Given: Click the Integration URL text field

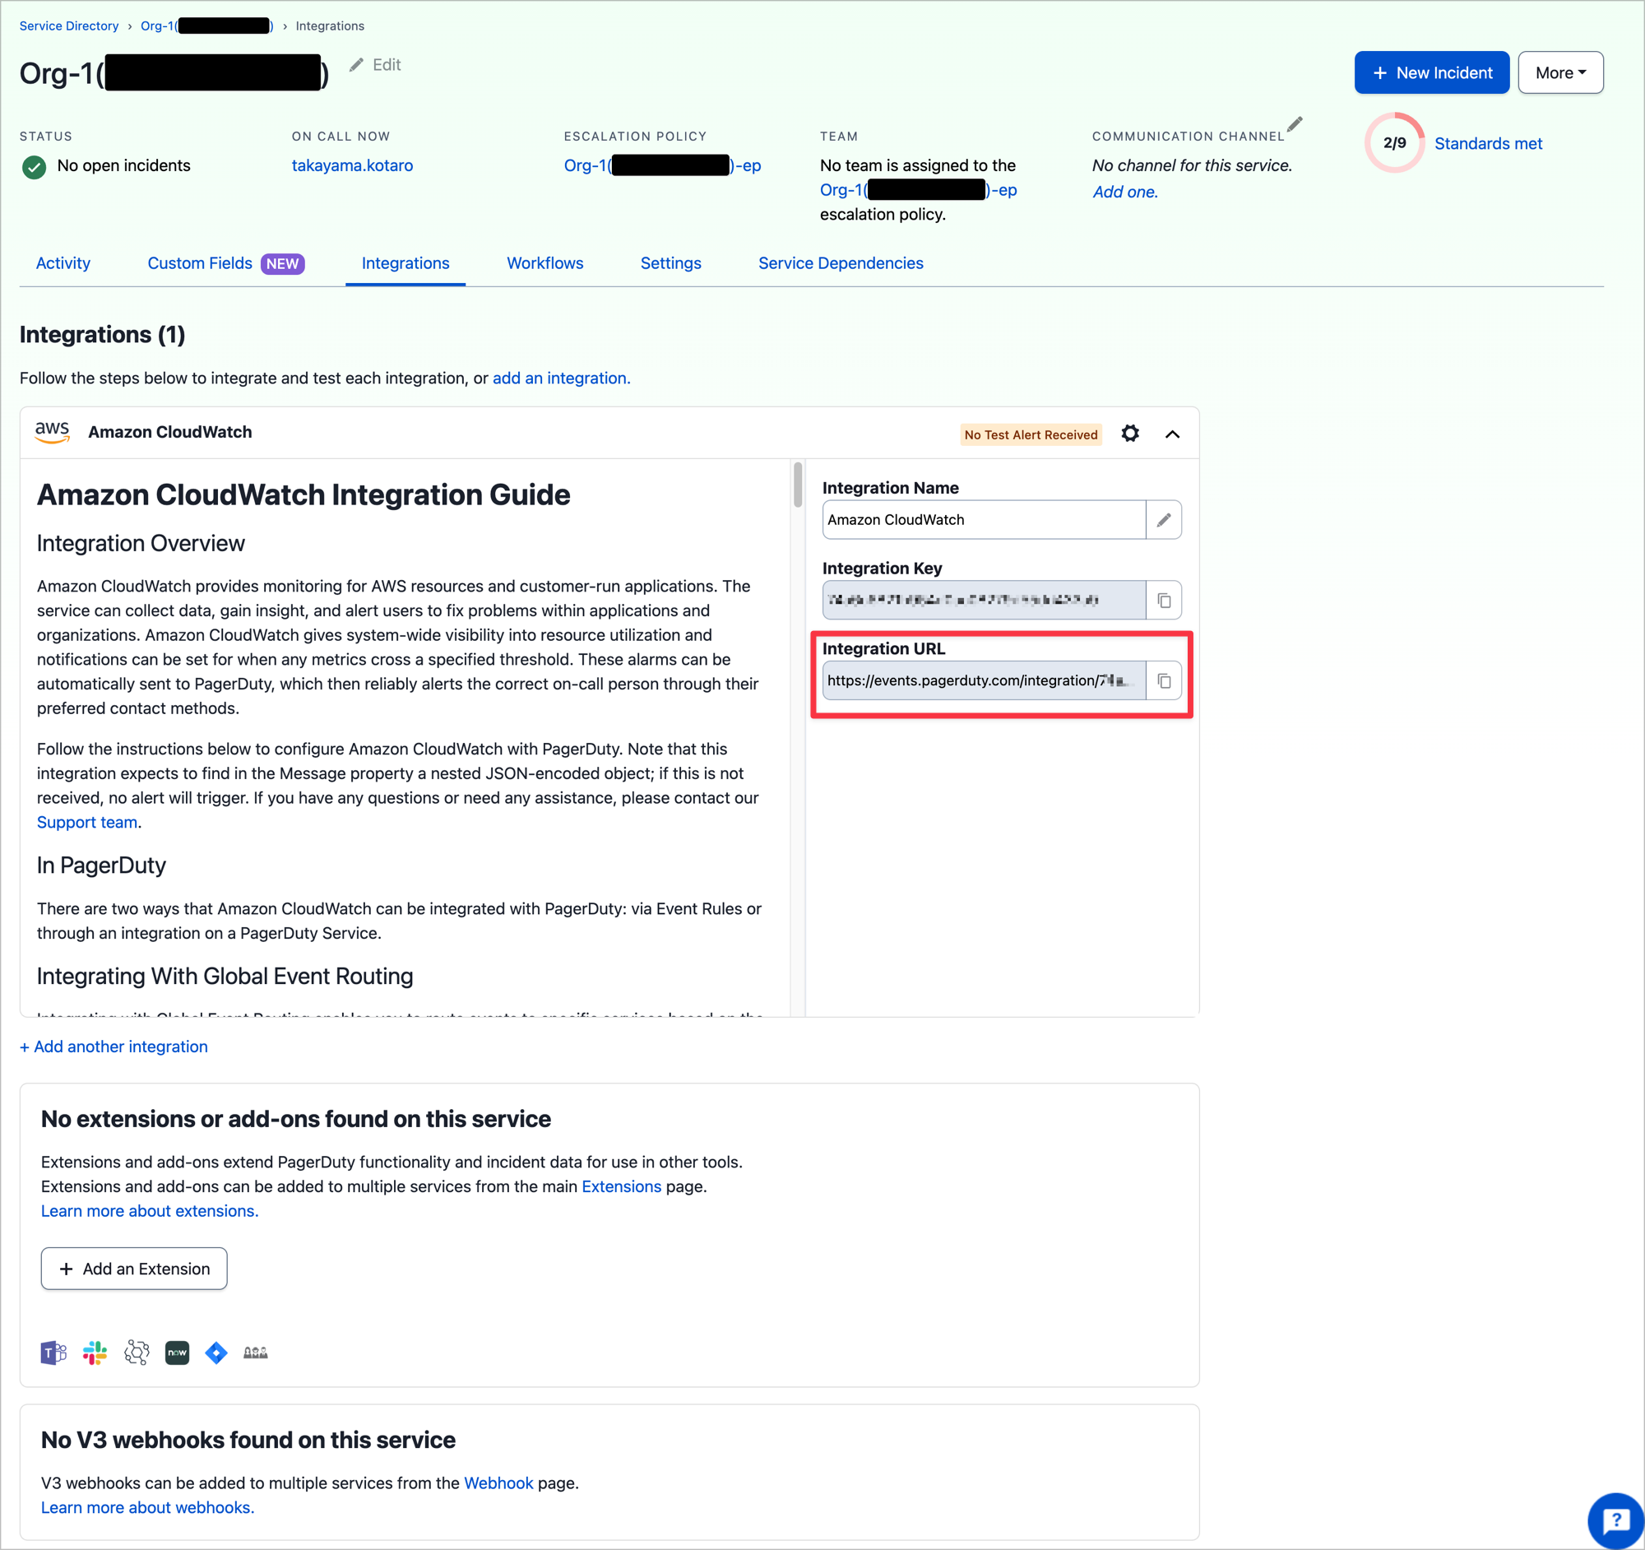Looking at the screenshot, I should [982, 681].
